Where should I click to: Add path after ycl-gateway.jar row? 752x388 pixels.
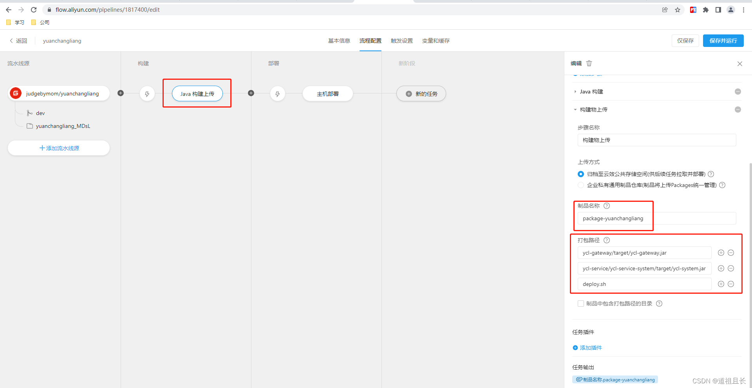721,253
